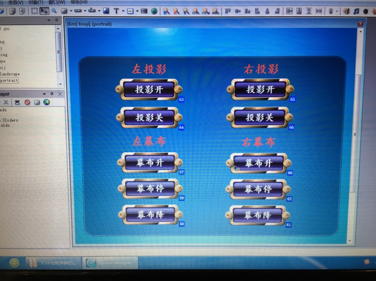This screenshot has width=376, height=281.
Task: Open the 查看(V) menu
Action: 16,2
